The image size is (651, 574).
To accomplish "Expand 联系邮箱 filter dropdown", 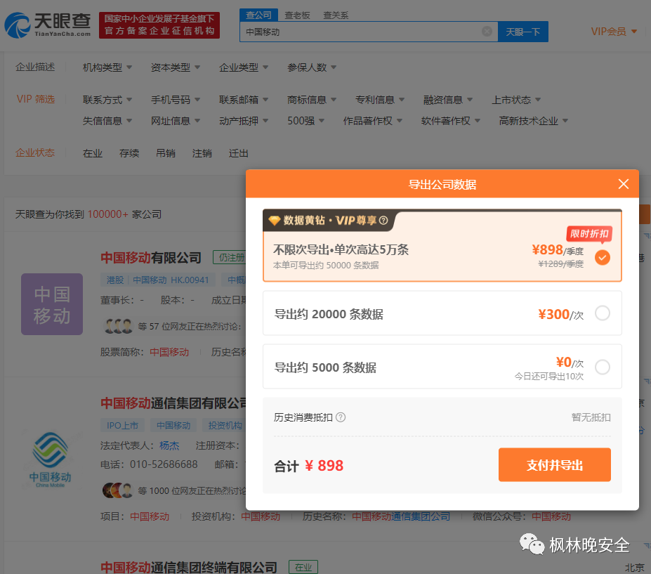I will pyautogui.click(x=244, y=100).
